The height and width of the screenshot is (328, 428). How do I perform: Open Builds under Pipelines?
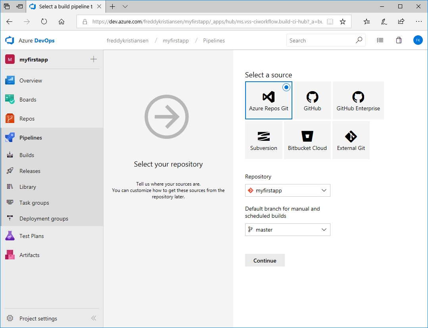click(x=27, y=155)
